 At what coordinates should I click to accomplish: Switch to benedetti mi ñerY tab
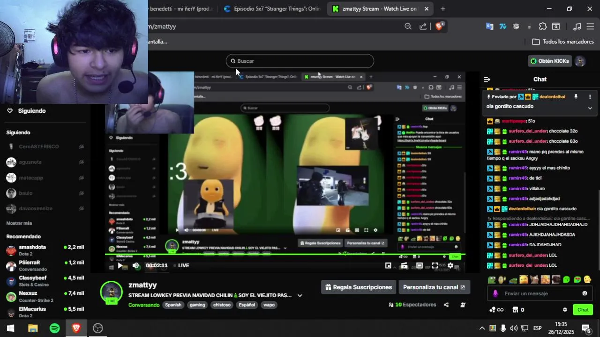182,9
